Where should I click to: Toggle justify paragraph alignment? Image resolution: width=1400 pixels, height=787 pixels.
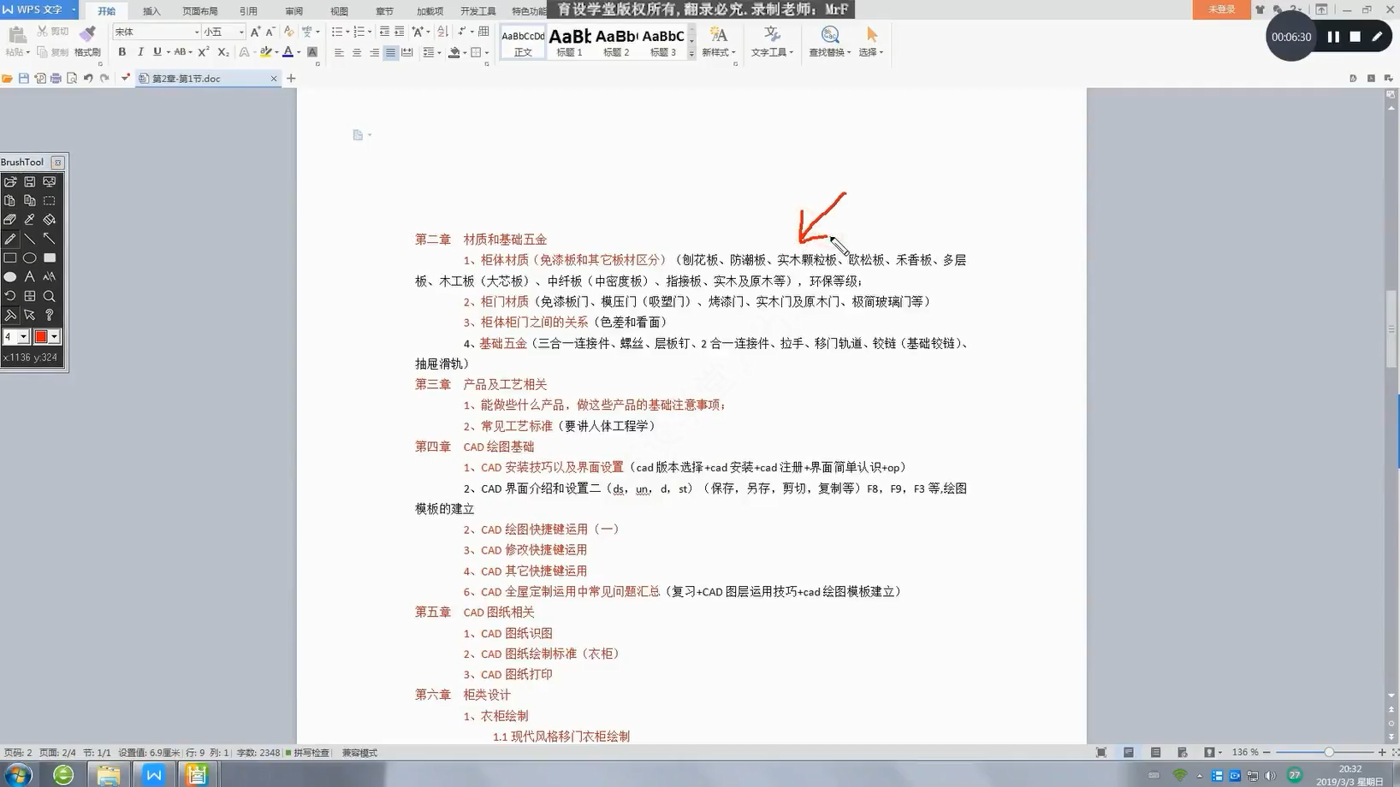coord(390,52)
